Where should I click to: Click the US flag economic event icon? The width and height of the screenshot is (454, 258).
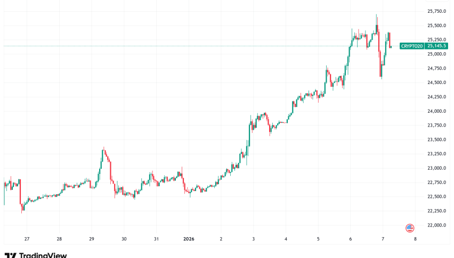(x=410, y=228)
